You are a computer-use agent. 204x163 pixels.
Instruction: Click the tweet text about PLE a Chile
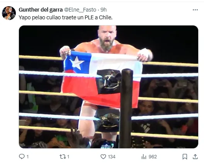[65, 17]
